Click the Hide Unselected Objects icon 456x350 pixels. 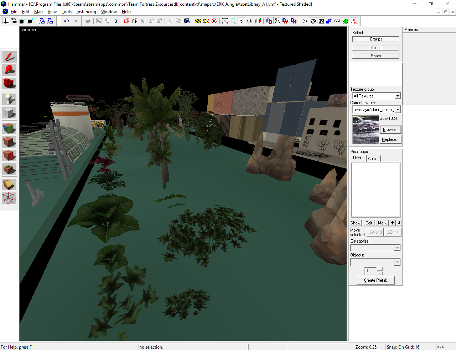coord(135,21)
